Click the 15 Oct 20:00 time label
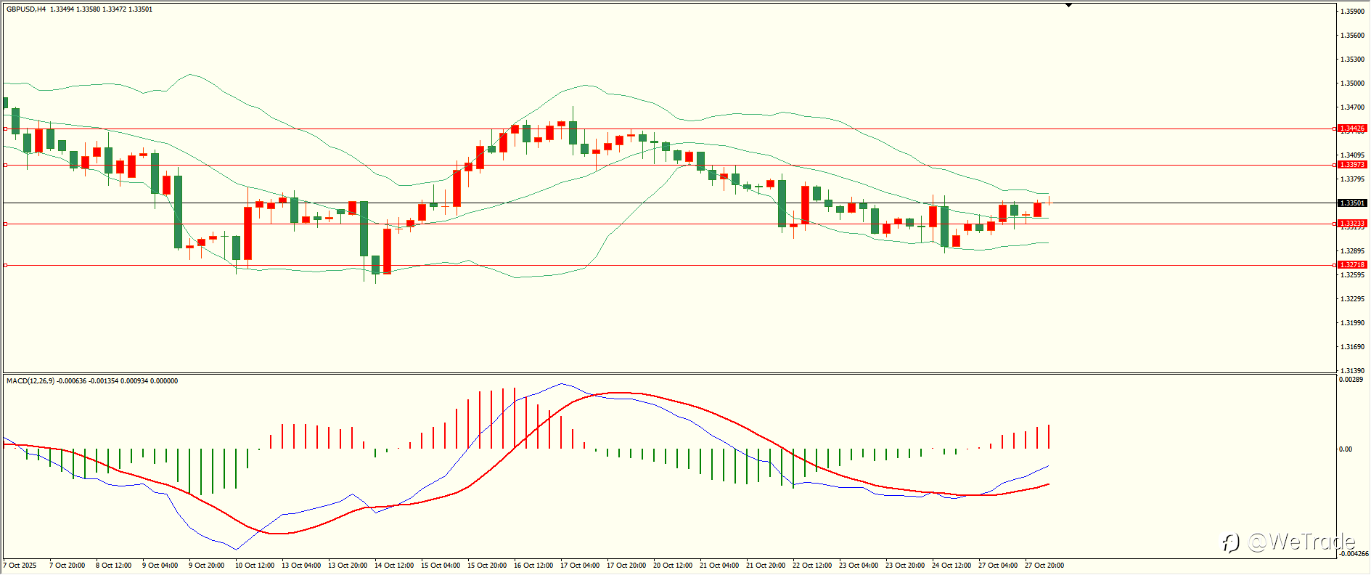The image size is (1371, 575). (487, 566)
